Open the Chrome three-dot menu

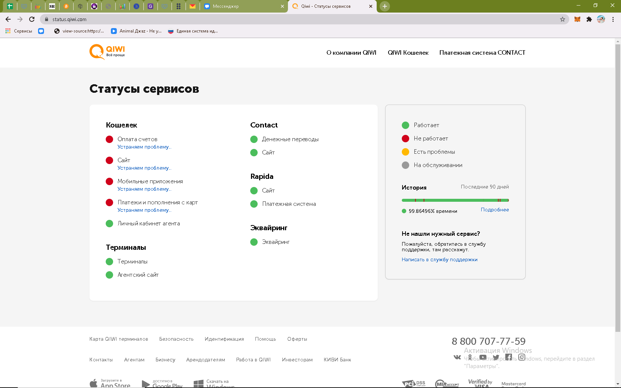(613, 19)
